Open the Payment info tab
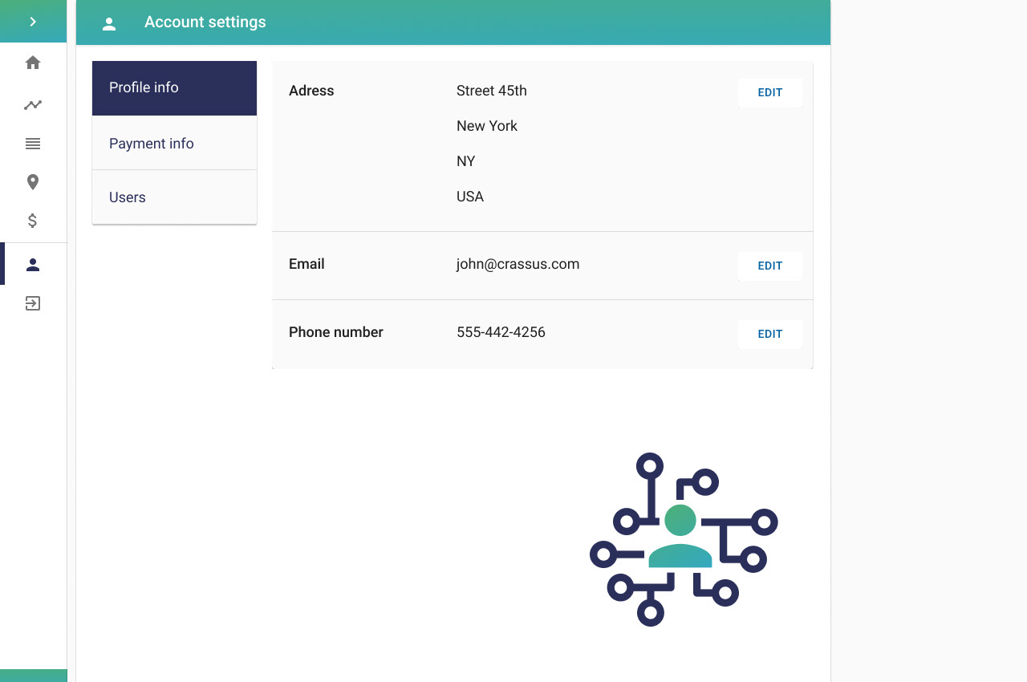 point(174,144)
